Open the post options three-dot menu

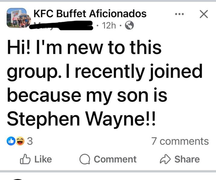click(x=179, y=14)
